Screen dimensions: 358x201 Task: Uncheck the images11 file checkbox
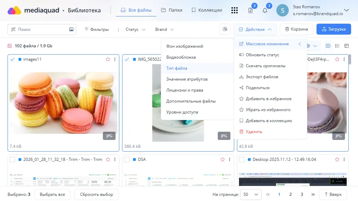[x=13, y=59]
